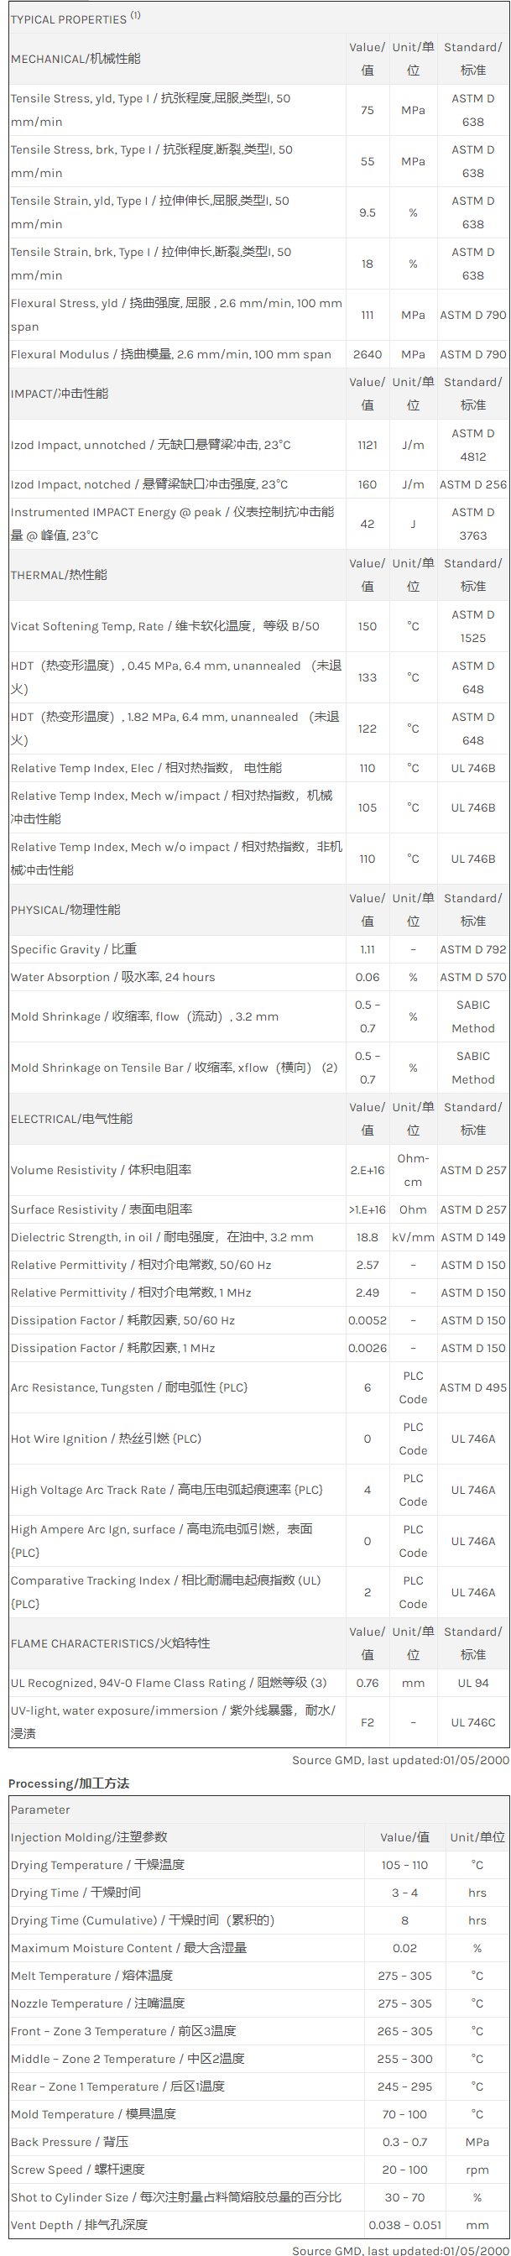Click the Screw Speed / 螺杆速度 row
Viewport: 511px width, 2256px height.
tap(77, 2170)
